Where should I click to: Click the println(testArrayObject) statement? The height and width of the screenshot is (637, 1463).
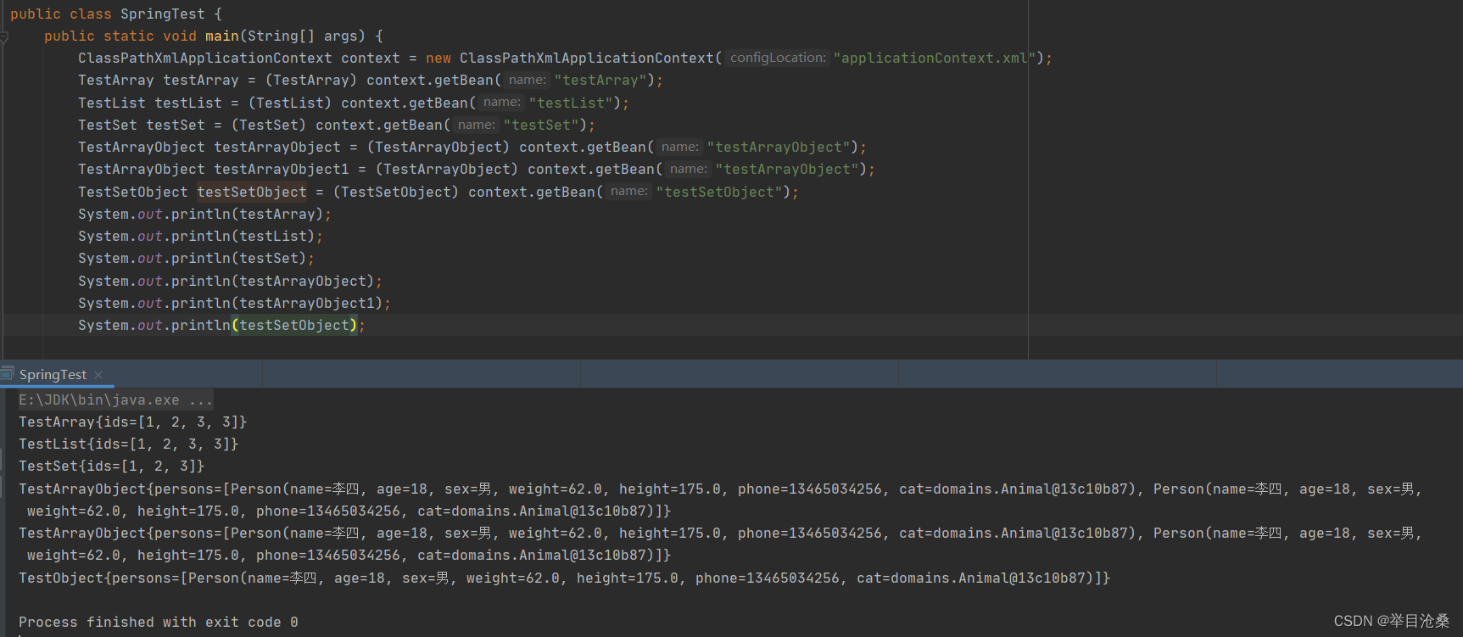click(x=230, y=282)
